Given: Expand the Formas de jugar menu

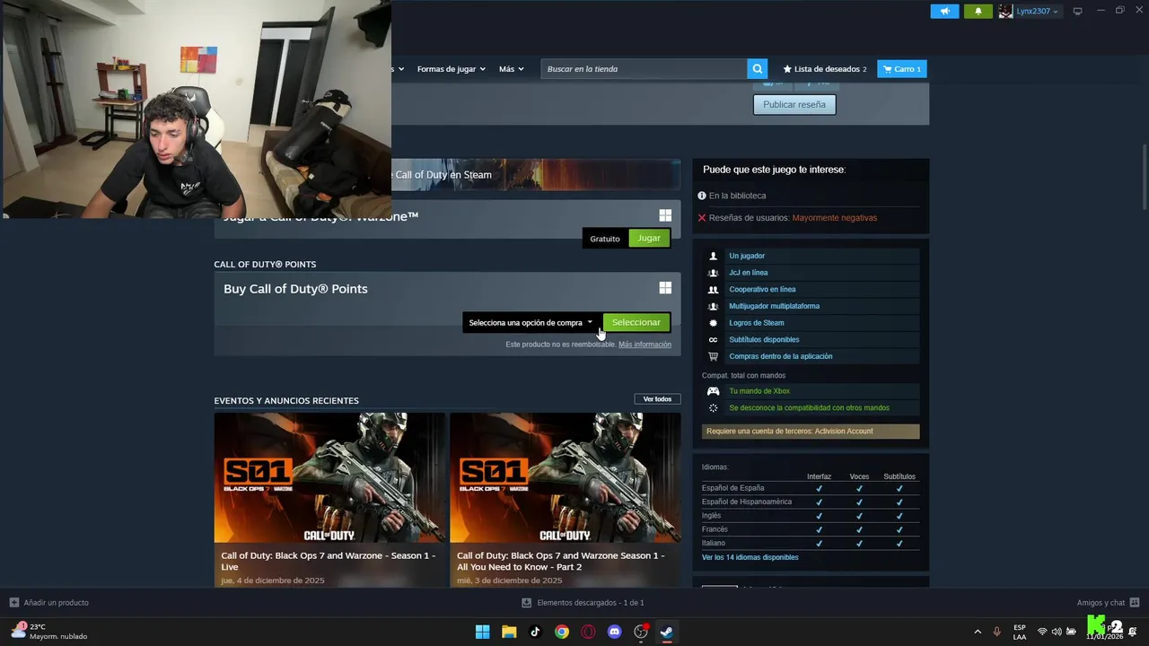Looking at the screenshot, I should pyautogui.click(x=451, y=69).
